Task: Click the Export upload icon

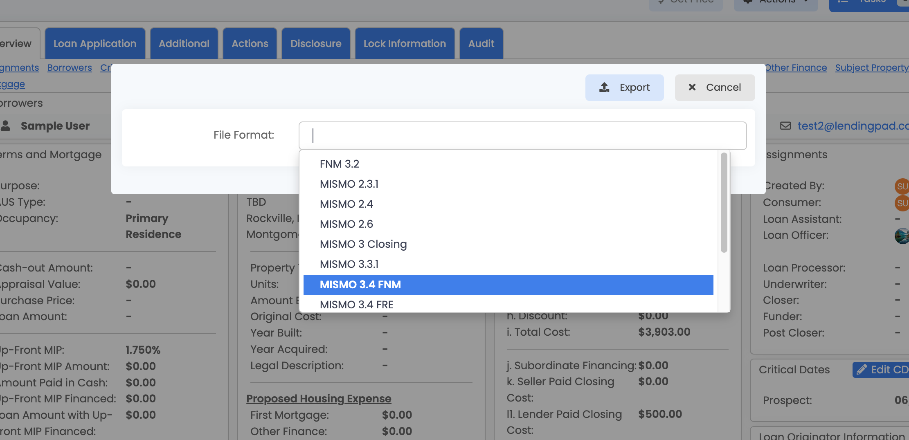Action: [604, 87]
